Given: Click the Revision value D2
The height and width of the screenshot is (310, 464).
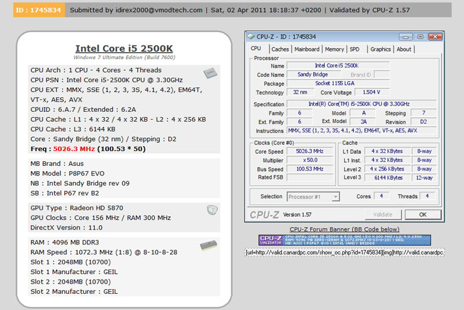Looking at the screenshot, I should [x=423, y=122].
